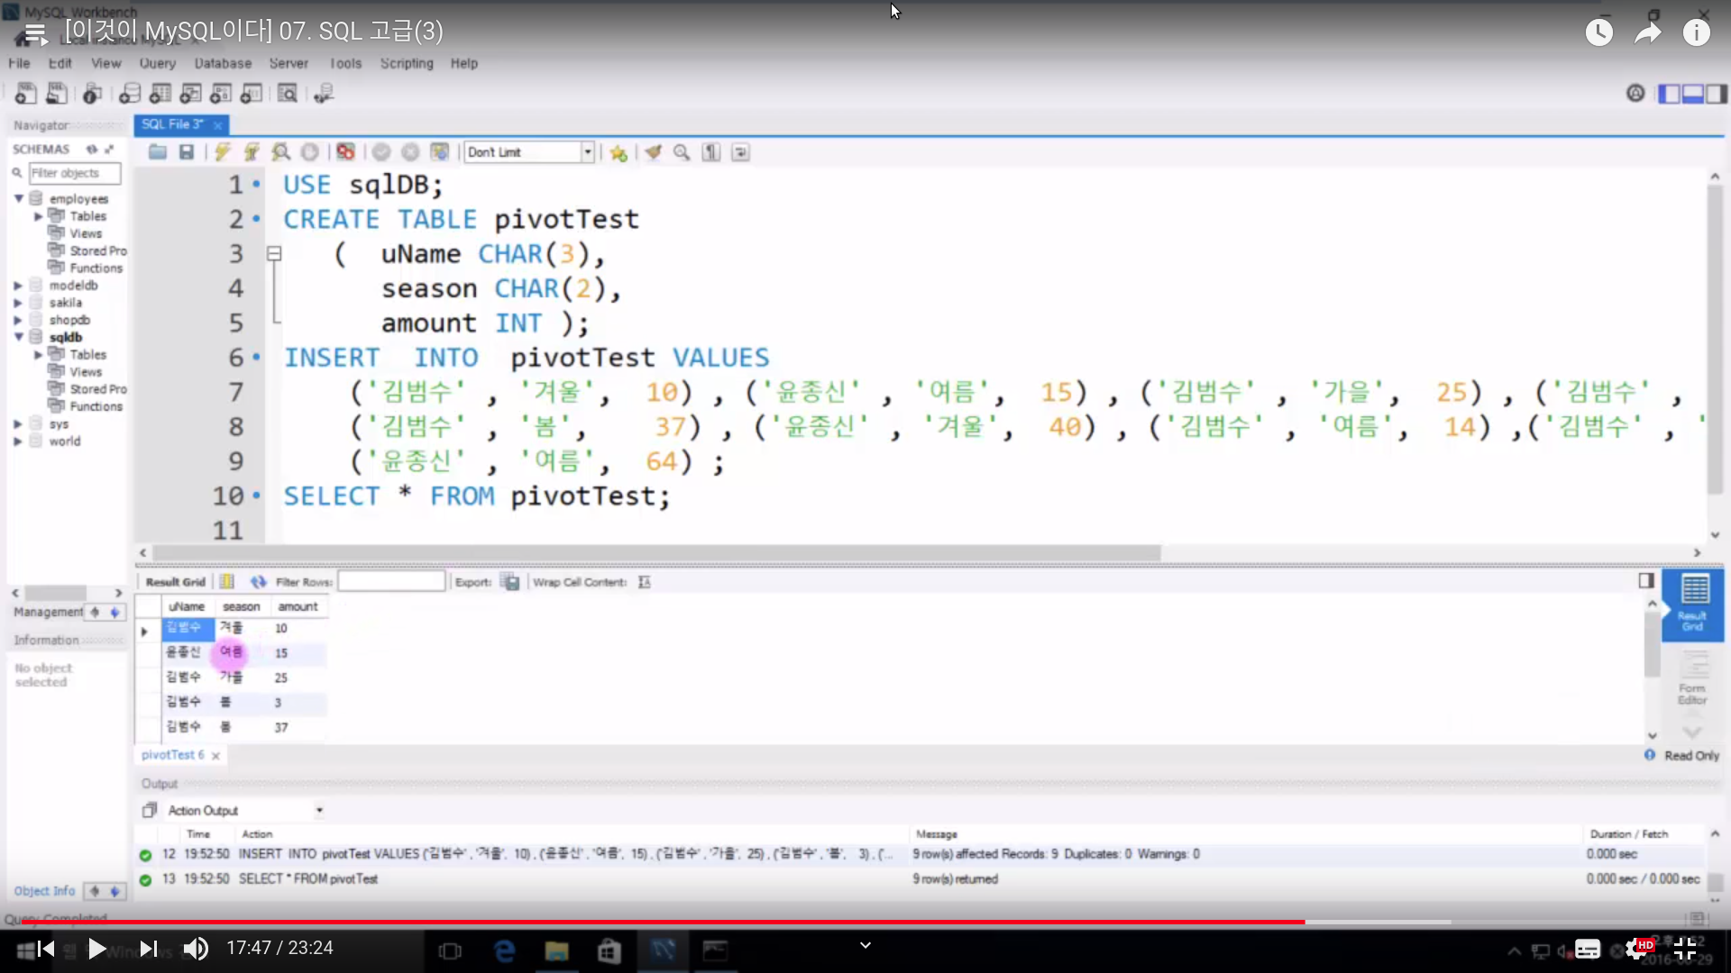The image size is (1731, 973).
Task: Click the Filter objects search field
Action: click(75, 173)
